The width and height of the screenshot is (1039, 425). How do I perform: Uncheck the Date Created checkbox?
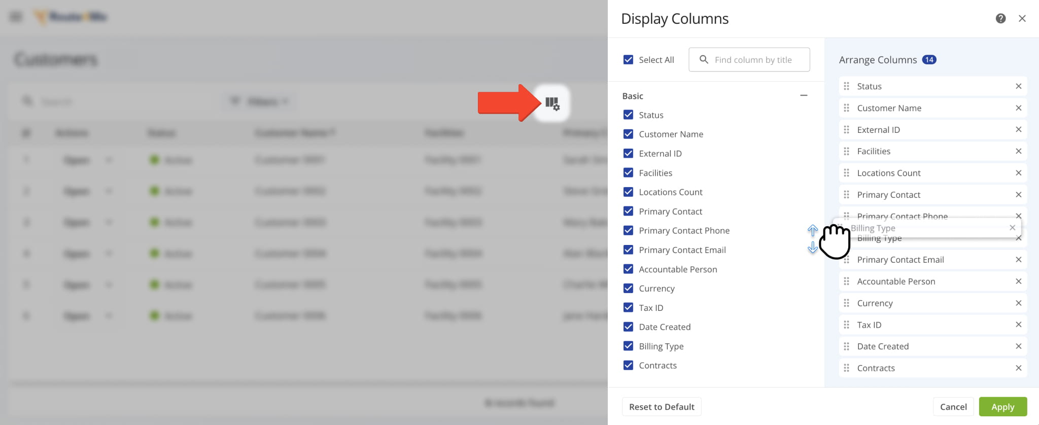click(628, 327)
